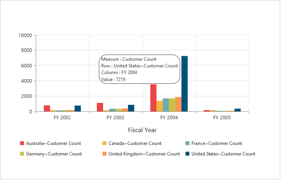
Task: Toggle Australia~Customer Count series label
Action: [53, 143]
